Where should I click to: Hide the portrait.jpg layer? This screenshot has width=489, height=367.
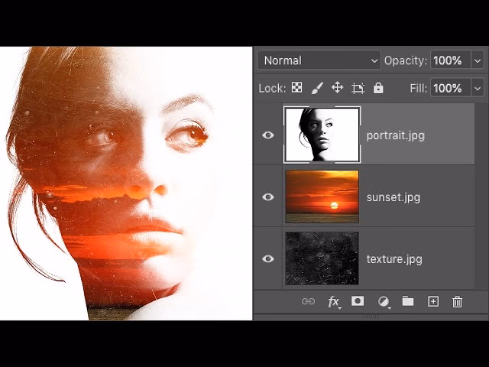(x=268, y=135)
